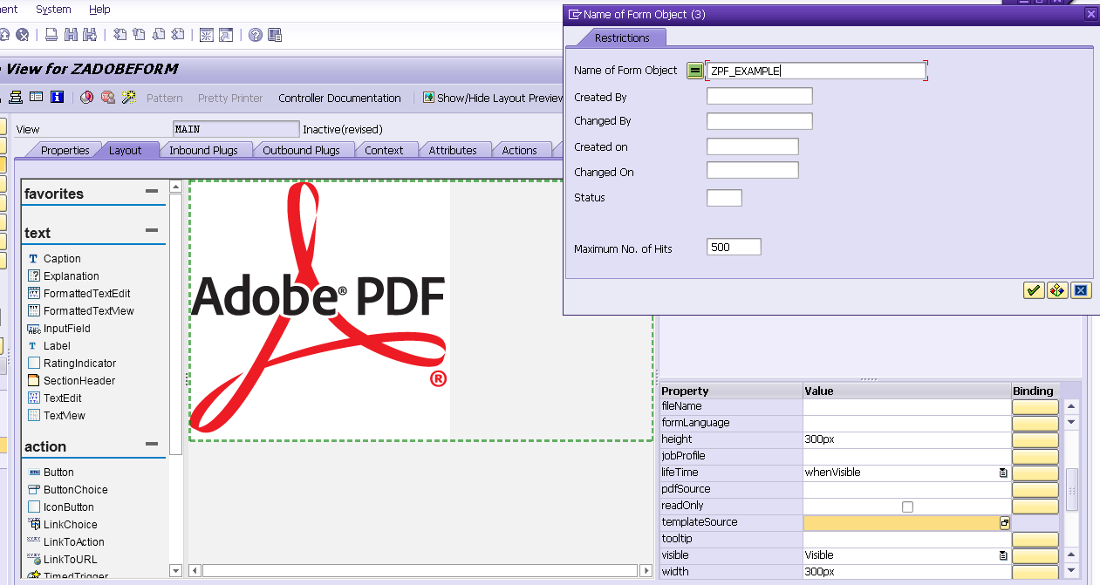Collapse the action library section

(x=152, y=444)
